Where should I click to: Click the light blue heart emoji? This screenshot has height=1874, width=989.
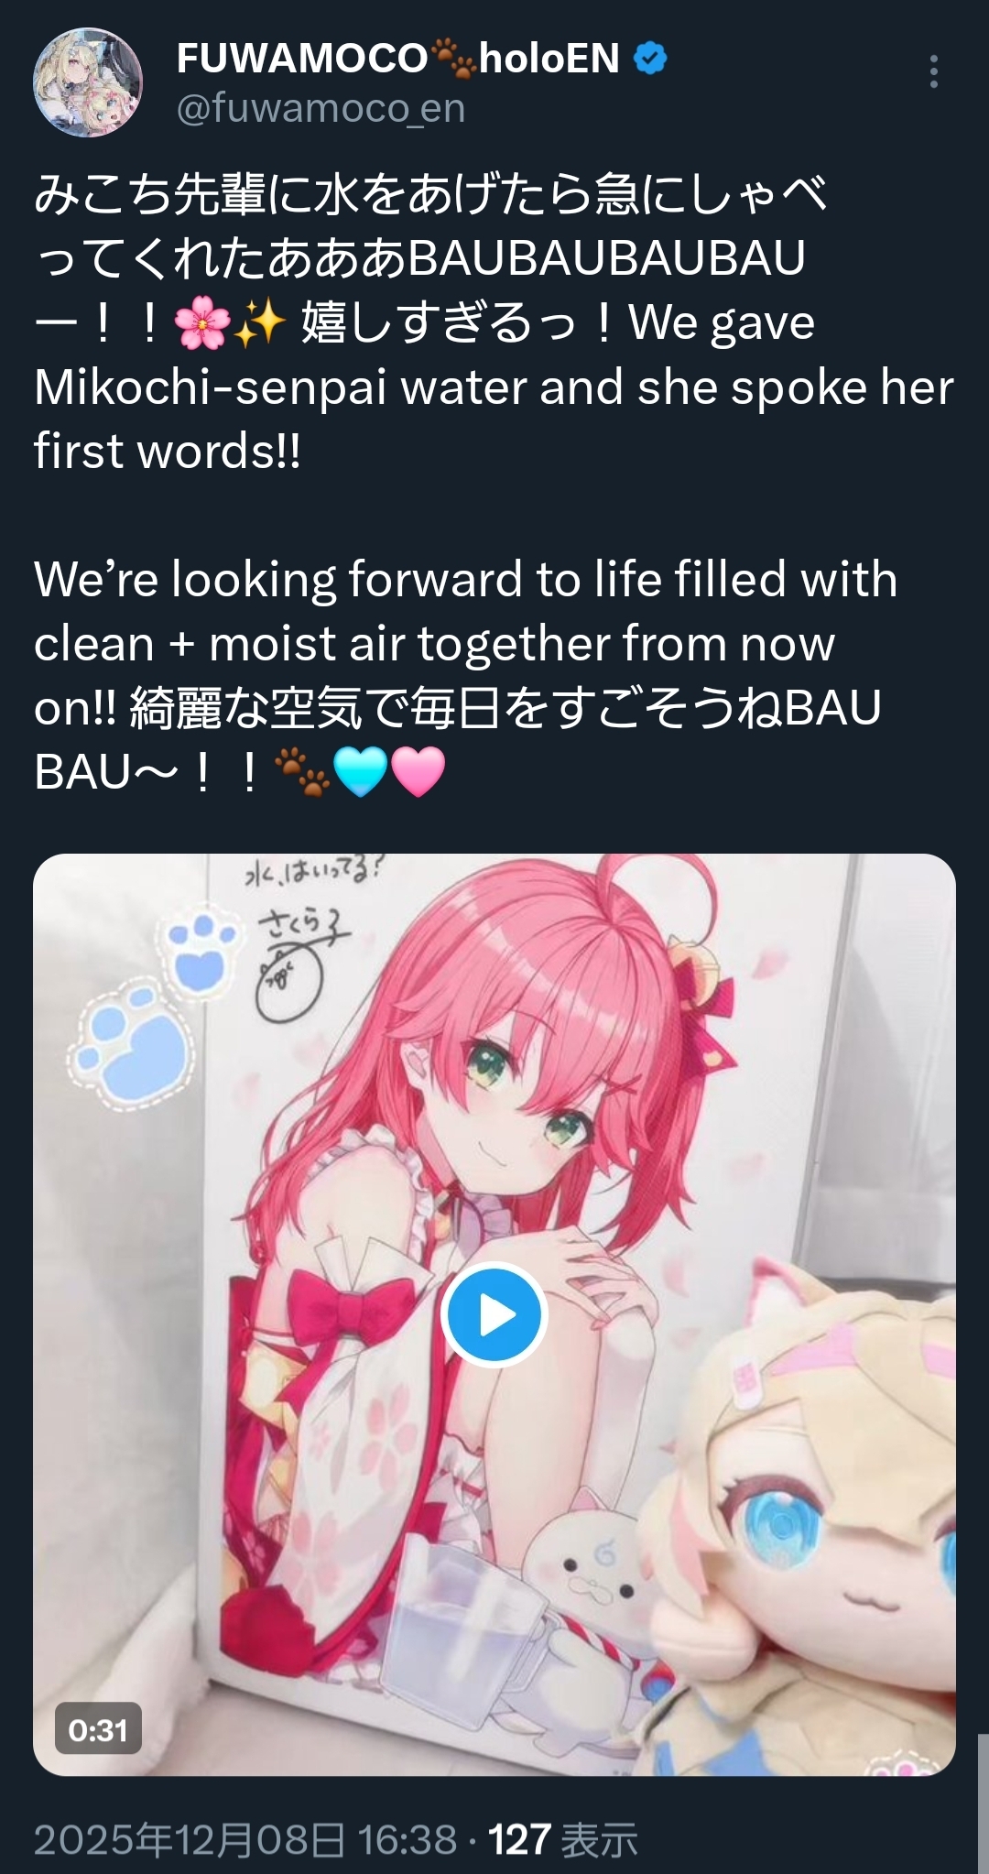point(360,771)
